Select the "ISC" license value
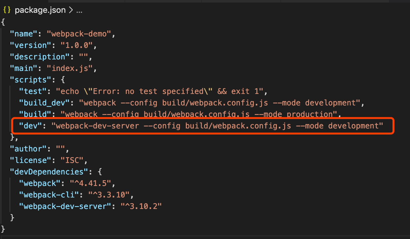The width and height of the screenshot is (410, 239). point(72,160)
